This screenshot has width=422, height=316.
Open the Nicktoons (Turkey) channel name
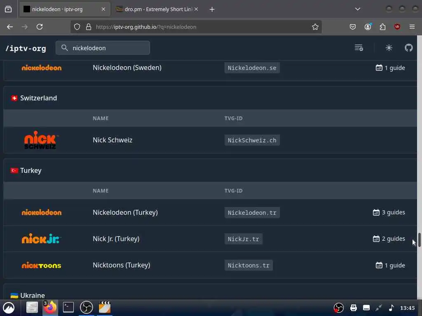pyautogui.click(x=122, y=265)
